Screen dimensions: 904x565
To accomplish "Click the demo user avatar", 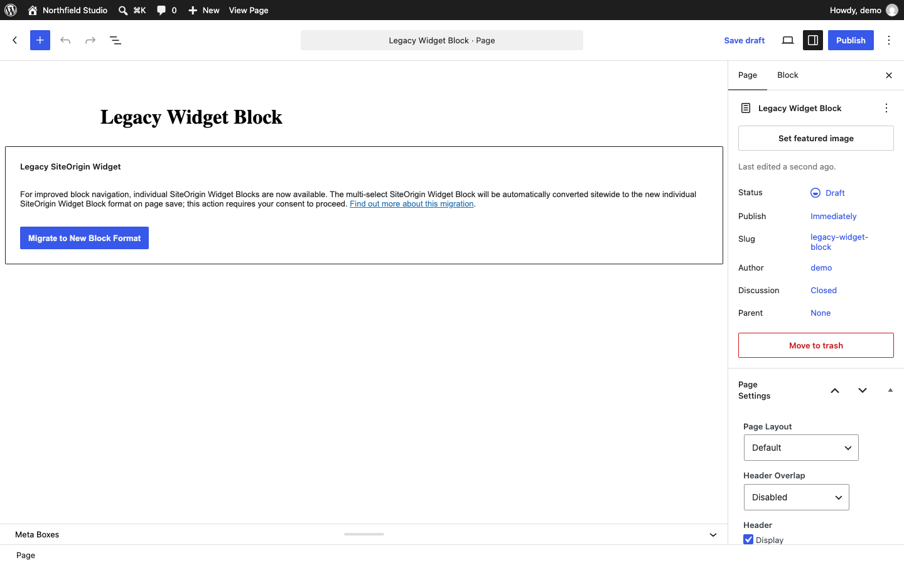I will pyautogui.click(x=892, y=10).
